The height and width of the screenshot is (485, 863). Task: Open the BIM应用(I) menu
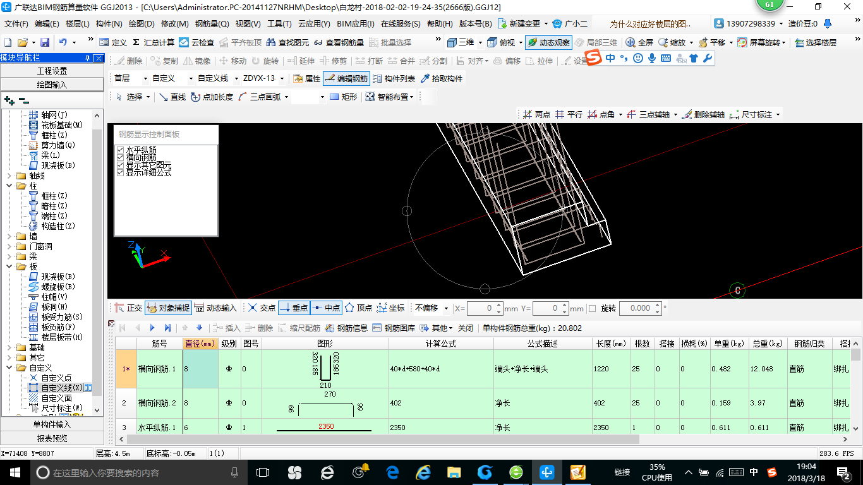pos(355,23)
